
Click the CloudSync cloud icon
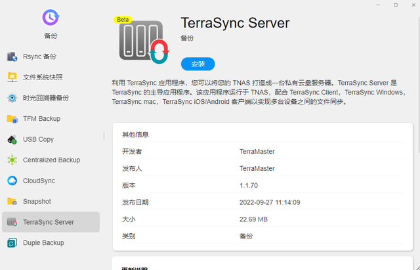pyautogui.click(x=12, y=181)
